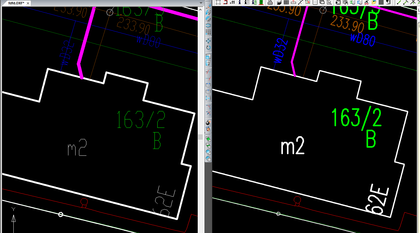Click the info list icon

(x=247, y=2)
